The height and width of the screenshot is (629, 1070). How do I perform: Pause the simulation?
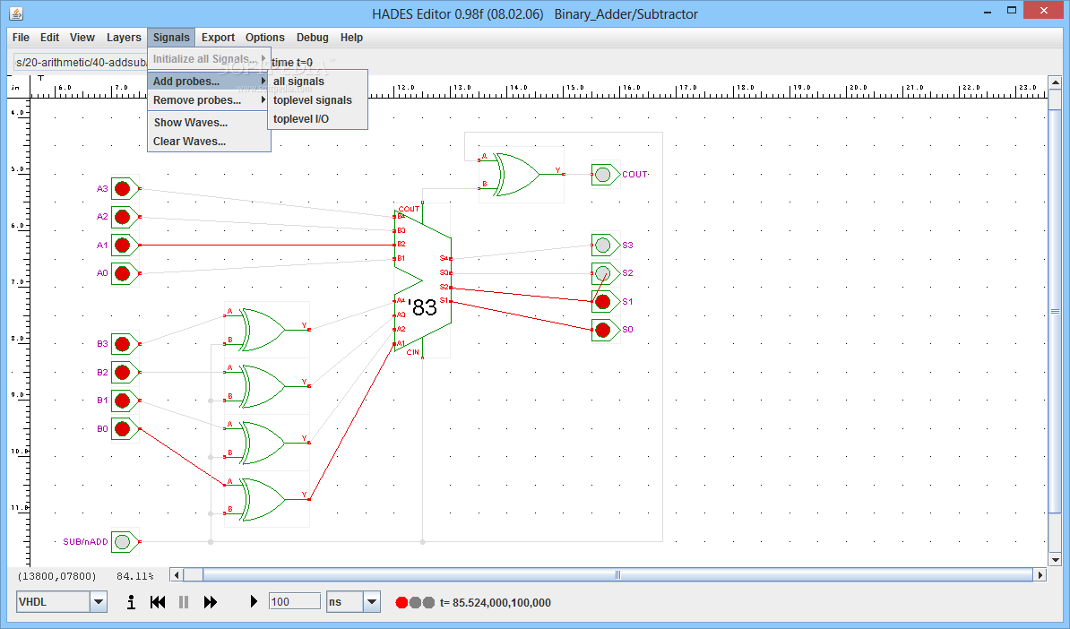[184, 602]
